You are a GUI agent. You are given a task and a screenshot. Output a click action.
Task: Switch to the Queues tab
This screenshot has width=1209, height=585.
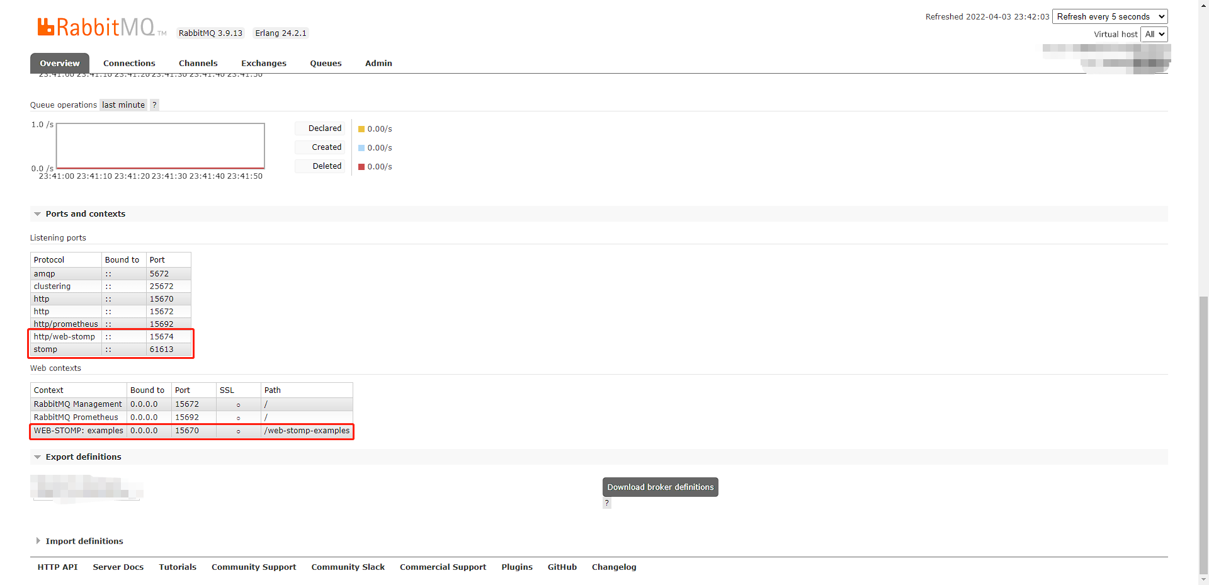[x=326, y=63]
